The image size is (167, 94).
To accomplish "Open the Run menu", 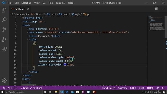I will (x=51, y=3).
